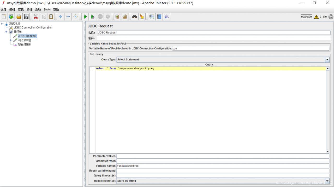Screen dimensions: 334x187
Task: Click the greyed Stop sign icon
Action: [100, 17]
